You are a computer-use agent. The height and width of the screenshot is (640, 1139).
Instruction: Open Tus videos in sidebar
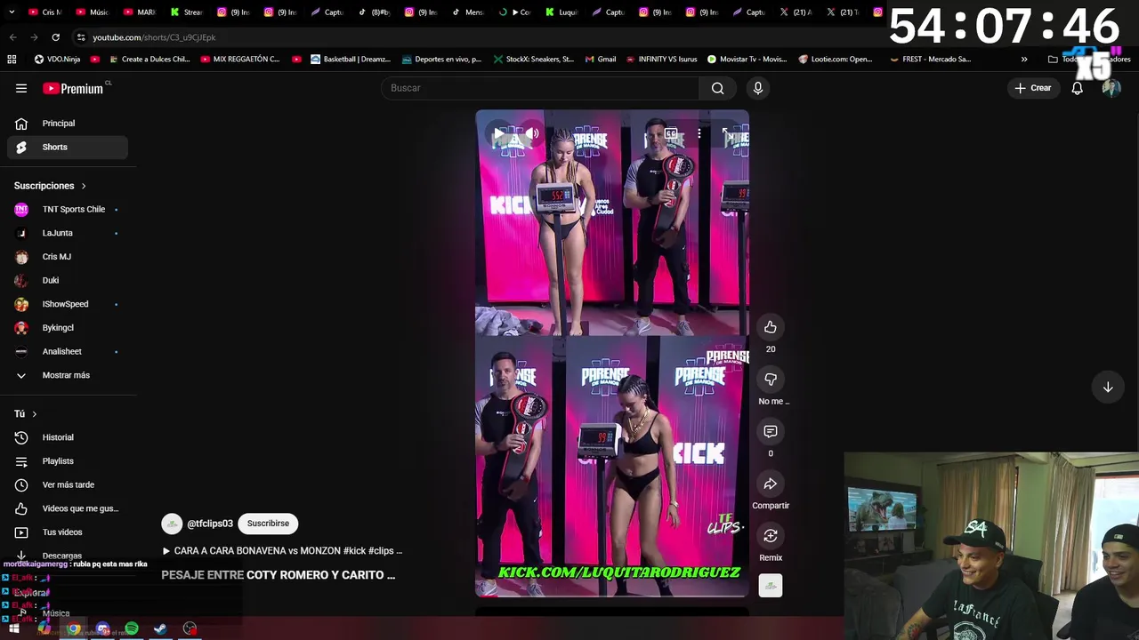pyautogui.click(x=68, y=532)
